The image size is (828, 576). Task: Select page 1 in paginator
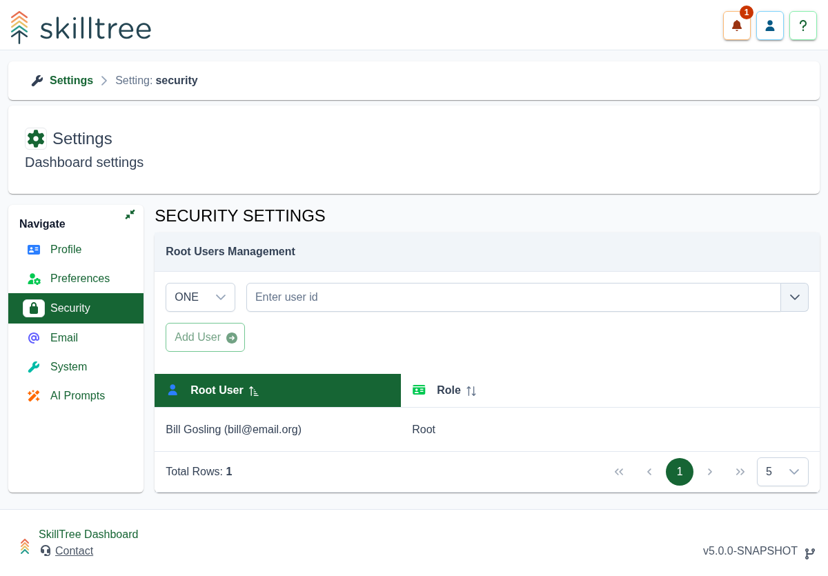point(680,472)
